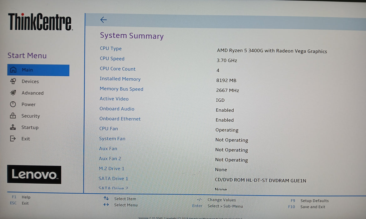The width and height of the screenshot is (366, 219).
Task: Open the Startup menu
Action: (30, 127)
